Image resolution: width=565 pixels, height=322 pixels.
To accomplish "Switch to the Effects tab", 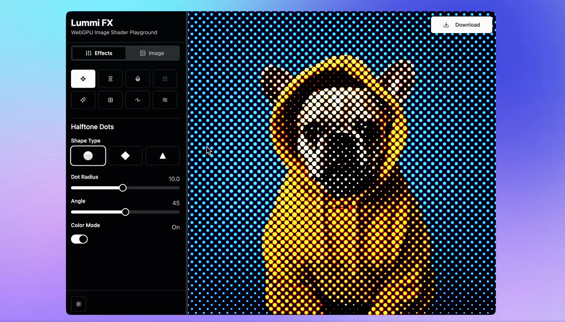I will point(99,53).
